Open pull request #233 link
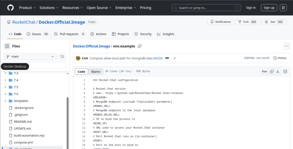 point(158,58)
